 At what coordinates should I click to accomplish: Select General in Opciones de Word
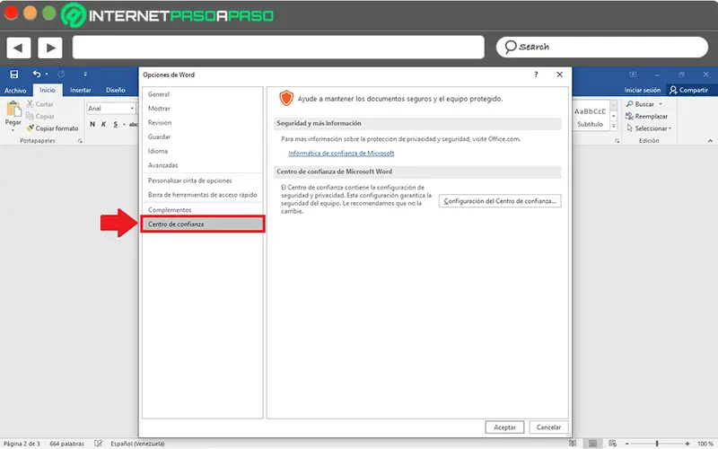point(203,94)
